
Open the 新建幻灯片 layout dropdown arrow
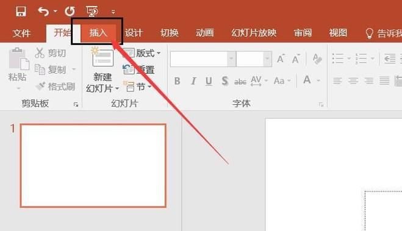(x=117, y=88)
